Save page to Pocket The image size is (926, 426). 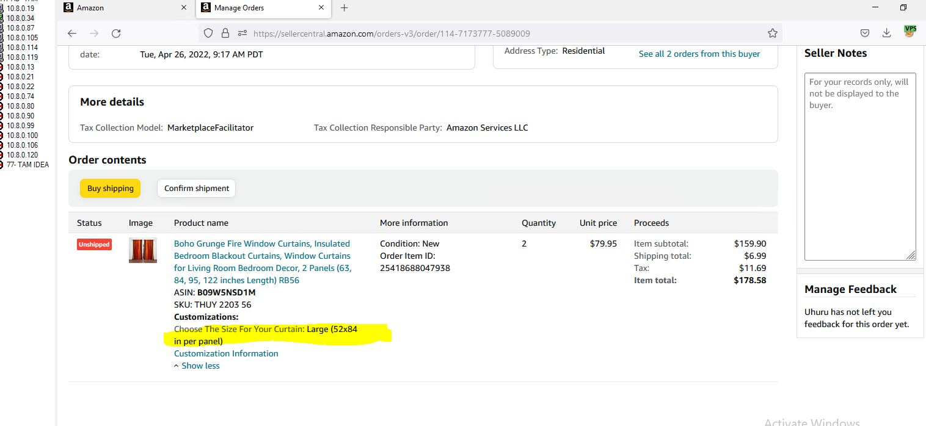click(x=865, y=33)
